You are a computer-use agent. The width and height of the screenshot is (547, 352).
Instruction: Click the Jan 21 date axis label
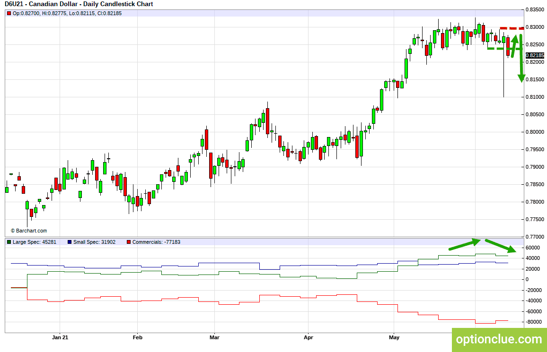point(60,337)
